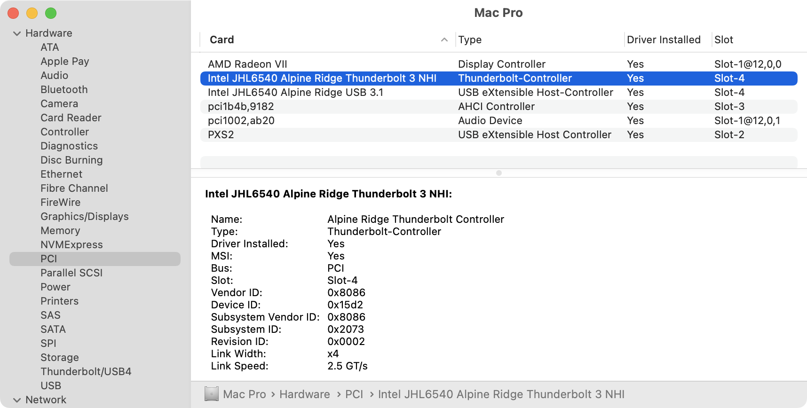This screenshot has height=408, width=807.
Task: Open the SATA section
Action: click(53, 330)
